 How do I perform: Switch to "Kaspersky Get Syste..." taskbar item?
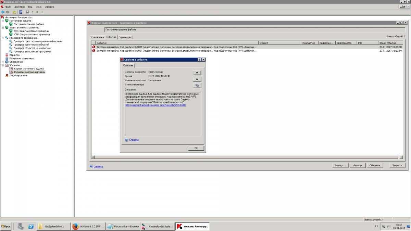pyautogui.click(x=157, y=227)
